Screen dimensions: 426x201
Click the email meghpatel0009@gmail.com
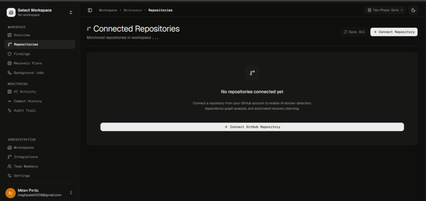coord(40,195)
